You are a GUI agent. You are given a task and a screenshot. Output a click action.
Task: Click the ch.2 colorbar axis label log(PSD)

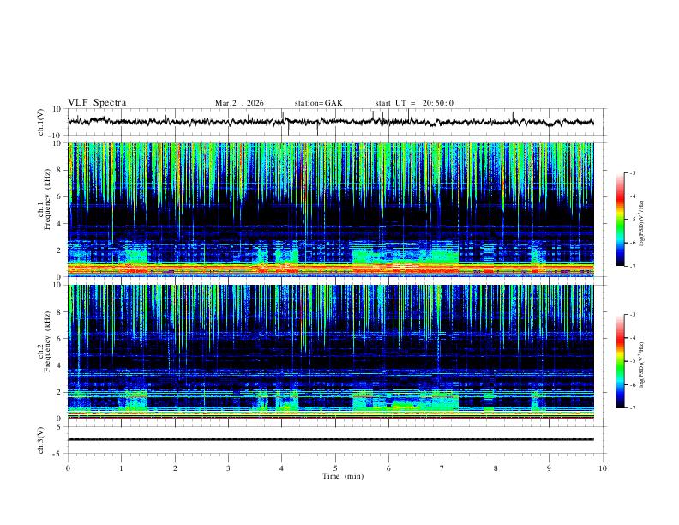pyautogui.click(x=643, y=365)
